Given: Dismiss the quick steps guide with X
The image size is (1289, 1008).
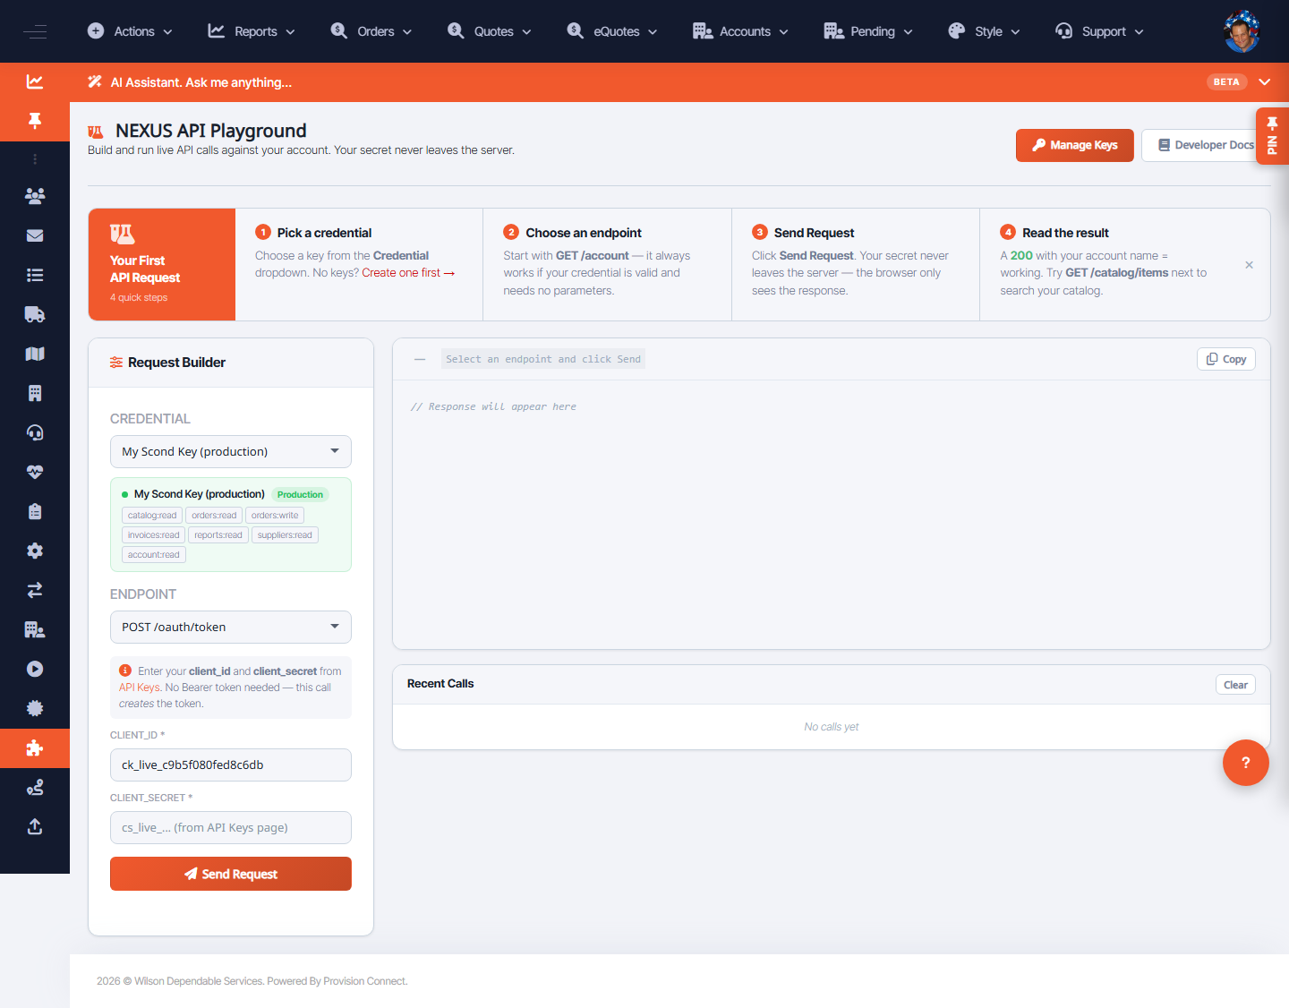Looking at the screenshot, I should tap(1249, 265).
